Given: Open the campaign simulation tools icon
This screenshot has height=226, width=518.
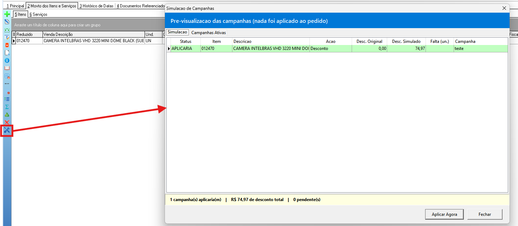Looking at the screenshot, I should click(7, 131).
